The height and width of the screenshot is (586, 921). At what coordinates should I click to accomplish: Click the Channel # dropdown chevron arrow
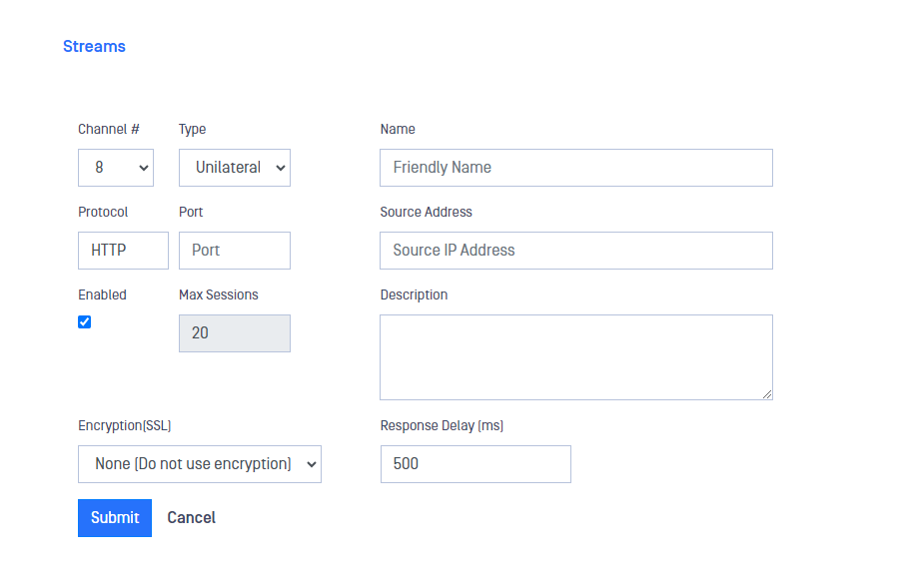(143, 168)
